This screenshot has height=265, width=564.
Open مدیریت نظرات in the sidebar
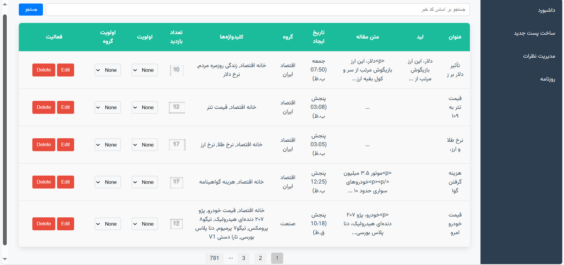[539, 56]
